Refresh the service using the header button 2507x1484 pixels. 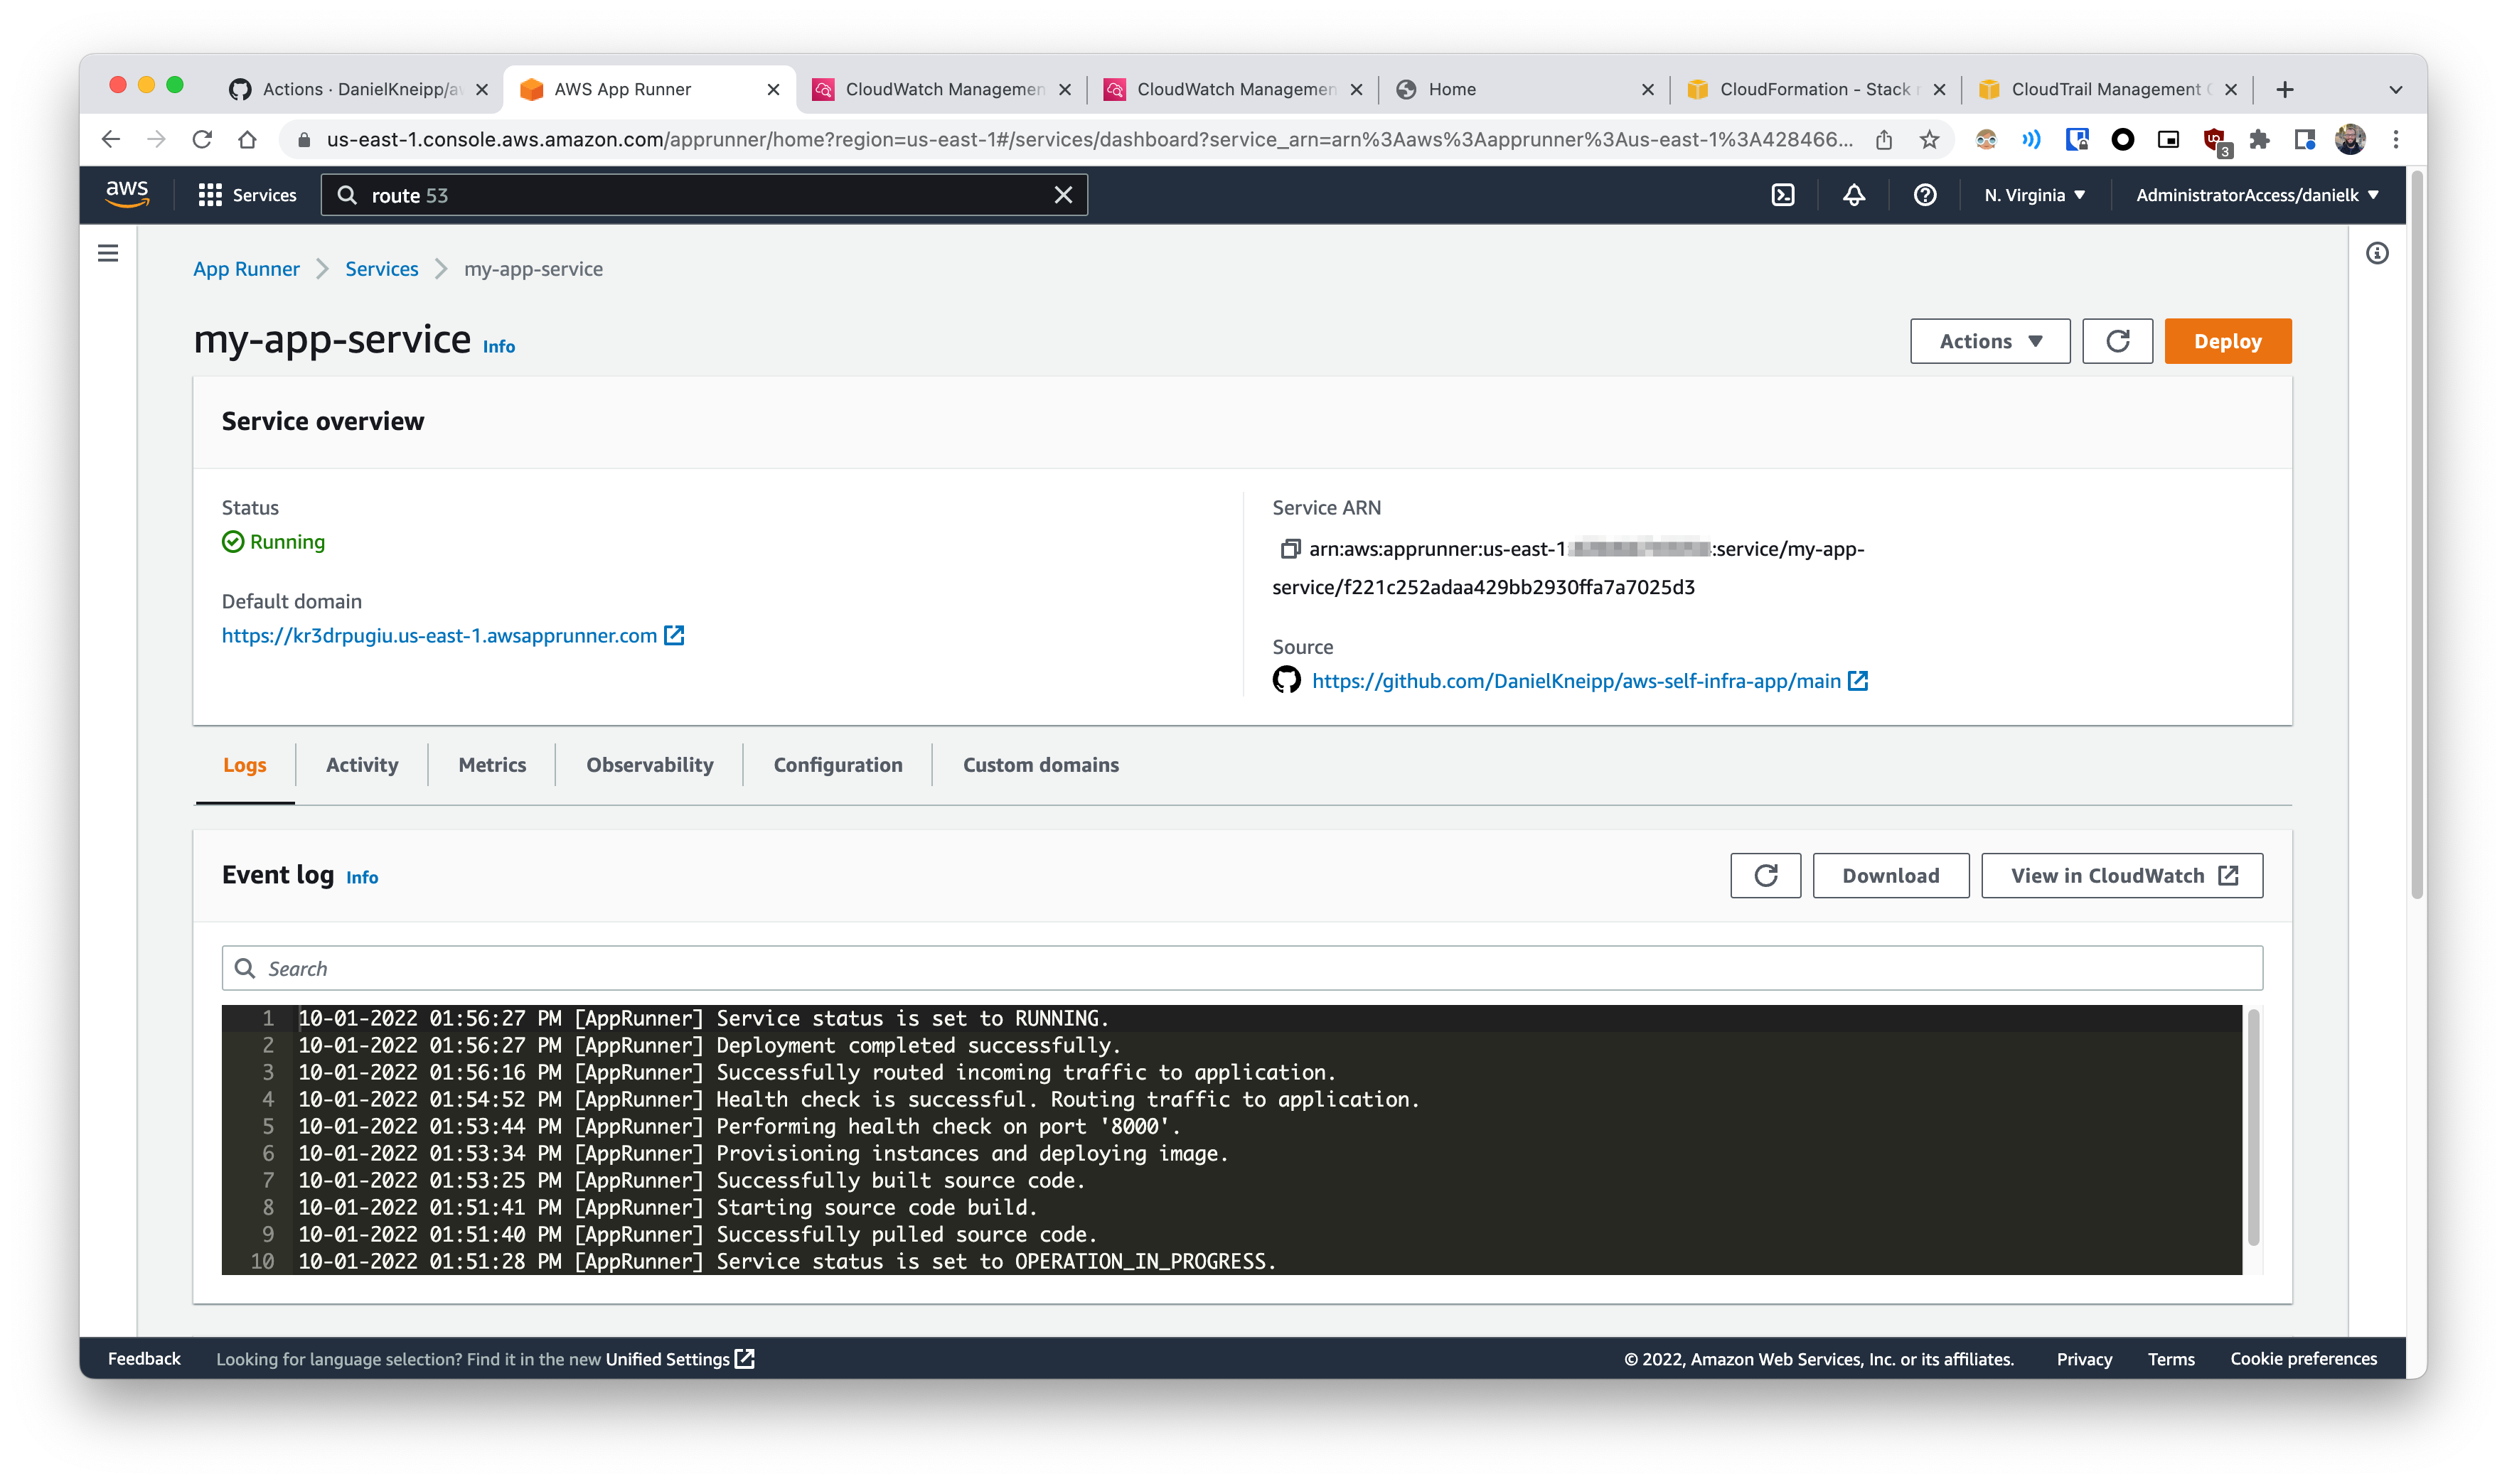click(x=2117, y=342)
